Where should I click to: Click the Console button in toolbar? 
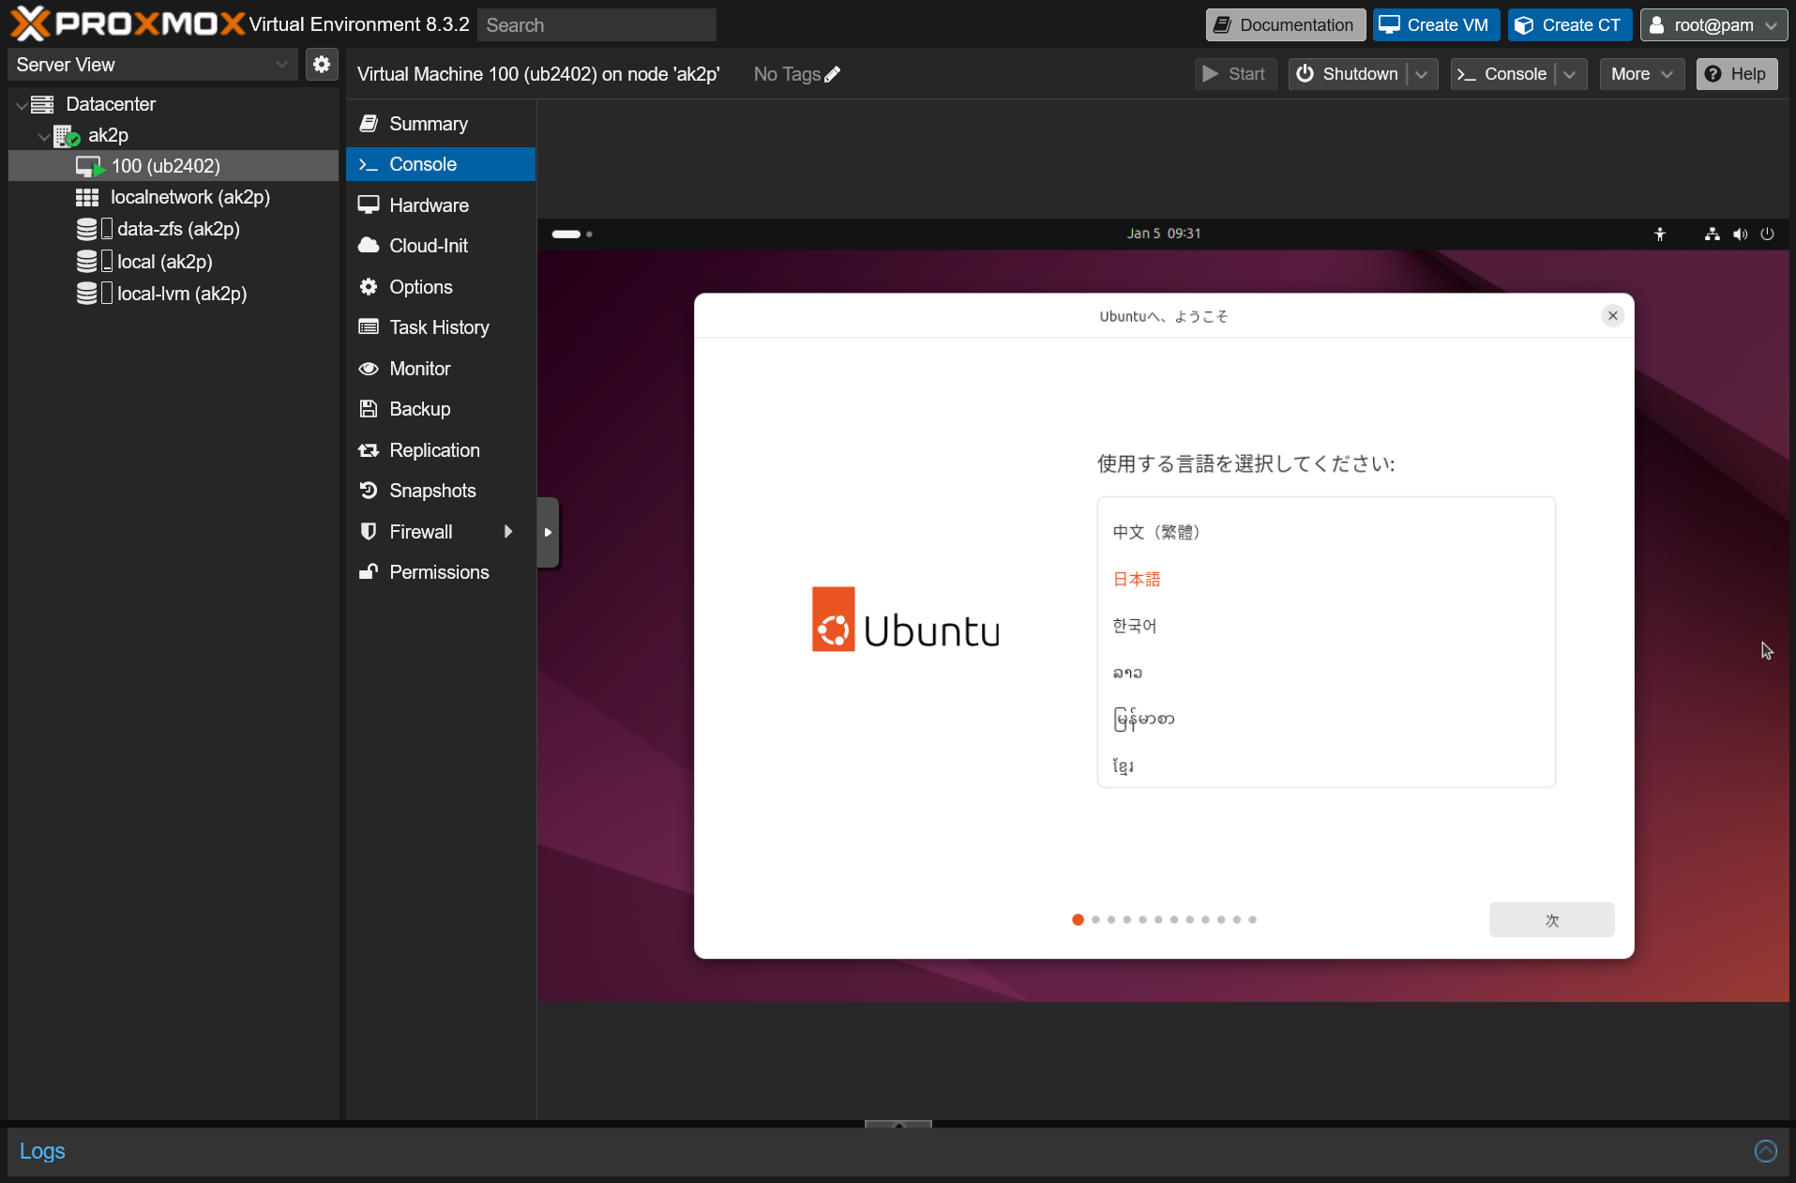[1502, 74]
